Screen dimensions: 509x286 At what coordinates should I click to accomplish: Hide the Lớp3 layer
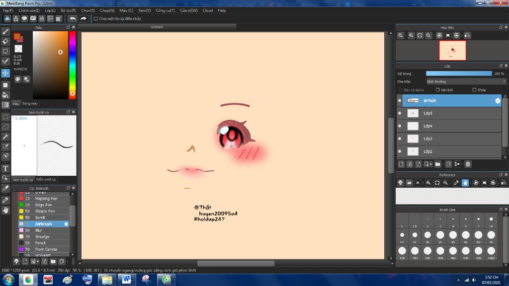(x=400, y=139)
